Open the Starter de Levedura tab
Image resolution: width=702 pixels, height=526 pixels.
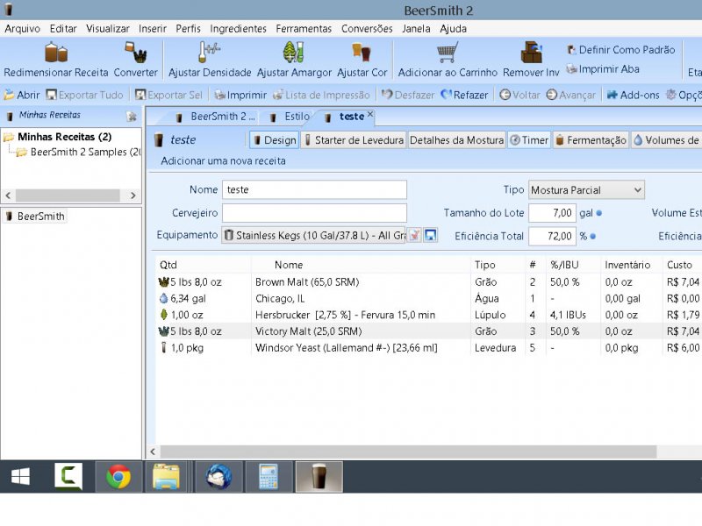[354, 140]
